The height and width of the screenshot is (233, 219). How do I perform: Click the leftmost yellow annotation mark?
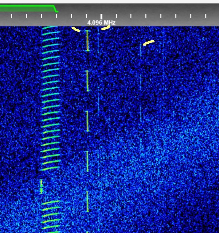[76, 29]
